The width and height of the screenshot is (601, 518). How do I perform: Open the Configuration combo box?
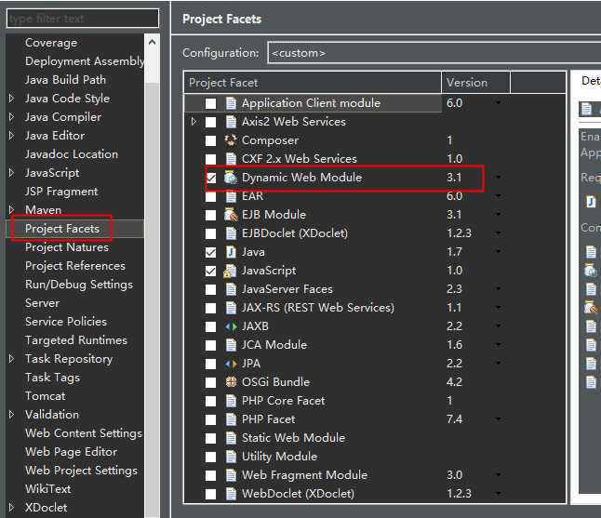[x=434, y=53]
